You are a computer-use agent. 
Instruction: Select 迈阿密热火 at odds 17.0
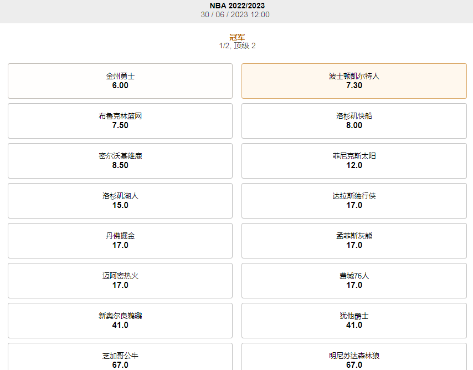(x=120, y=281)
